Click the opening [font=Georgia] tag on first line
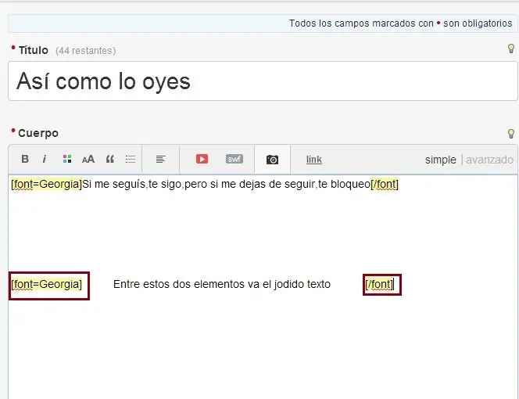This screenshot has width=519, height=399. pyautogui.click(x=46, y=184)
